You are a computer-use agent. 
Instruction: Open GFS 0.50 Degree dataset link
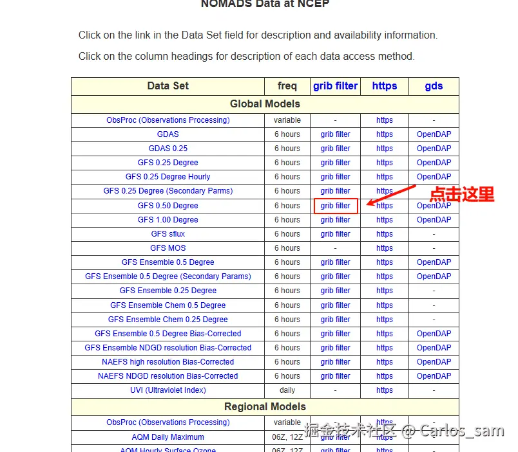168,206
